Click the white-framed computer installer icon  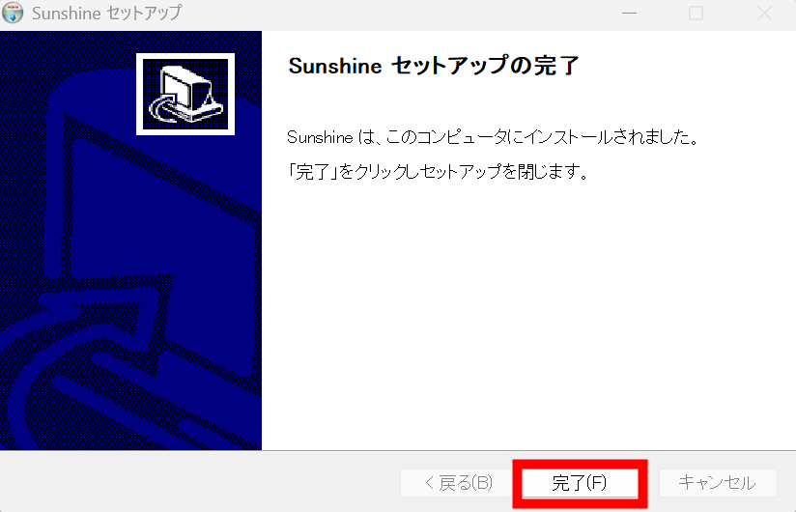(185, 95)
